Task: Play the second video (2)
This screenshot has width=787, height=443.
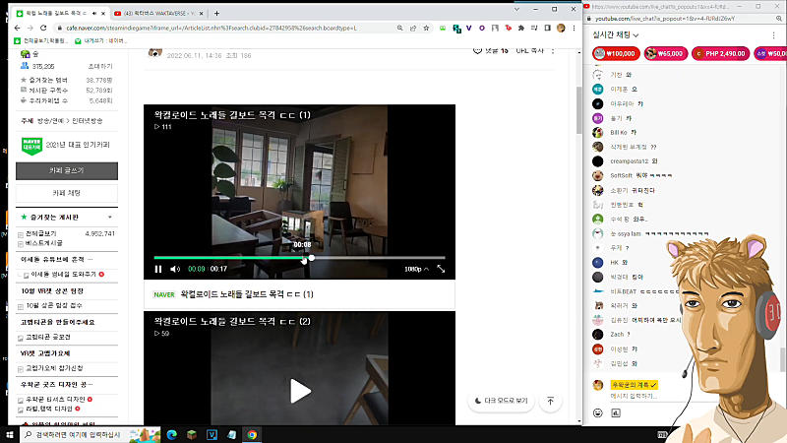Action: 300,391
